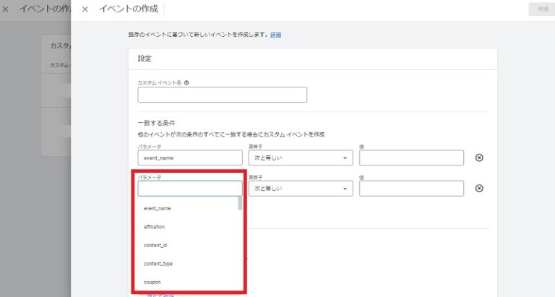555x297 pixels.
Task: Click help icon beside カスタム イベント名
Action: 186,82
